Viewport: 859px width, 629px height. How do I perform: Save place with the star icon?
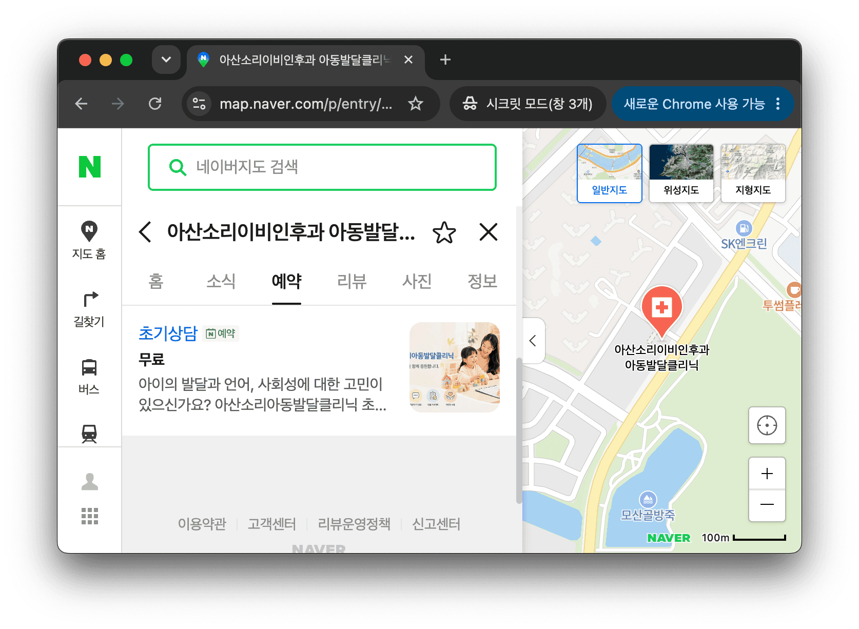(444, 232)
